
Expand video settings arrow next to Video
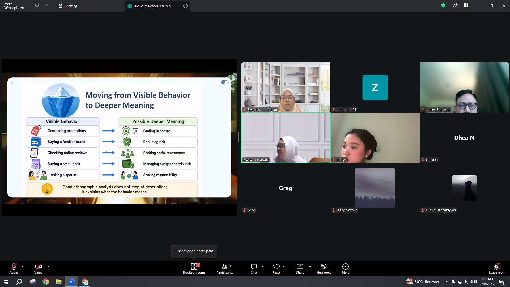click(48, 267)
